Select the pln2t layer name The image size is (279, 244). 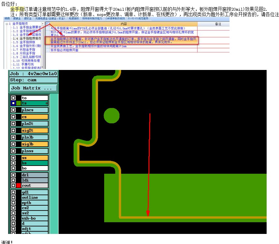35,124
